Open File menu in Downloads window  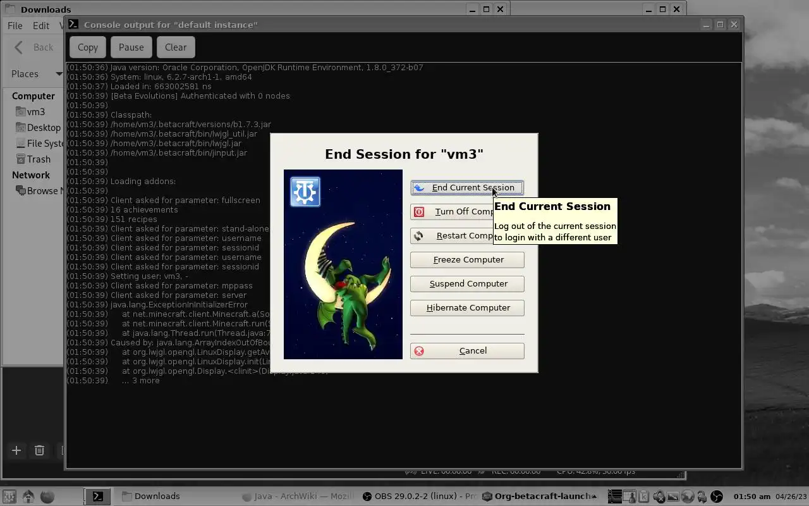tap(15, 26)
